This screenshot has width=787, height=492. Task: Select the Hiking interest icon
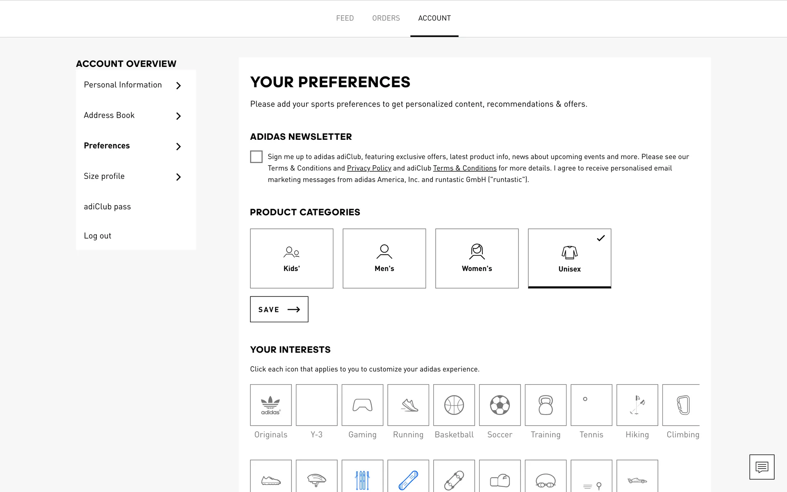click(637, 405)
